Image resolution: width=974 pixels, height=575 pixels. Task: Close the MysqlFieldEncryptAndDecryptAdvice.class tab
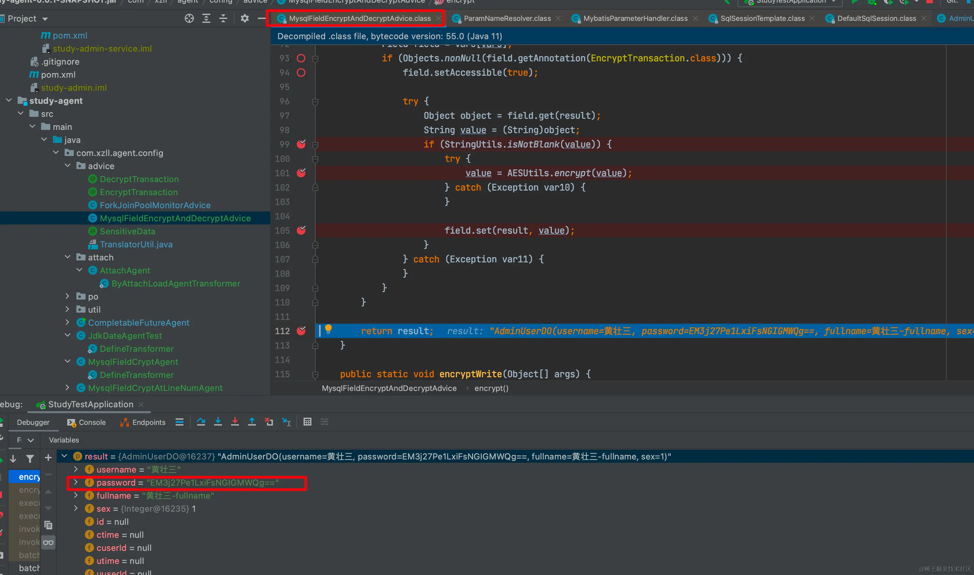[x=438, y=18]
